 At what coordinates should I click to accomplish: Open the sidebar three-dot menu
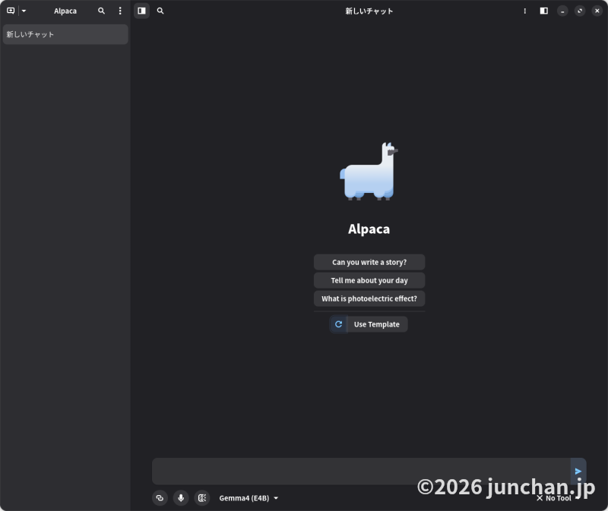[x=120, y=11]
